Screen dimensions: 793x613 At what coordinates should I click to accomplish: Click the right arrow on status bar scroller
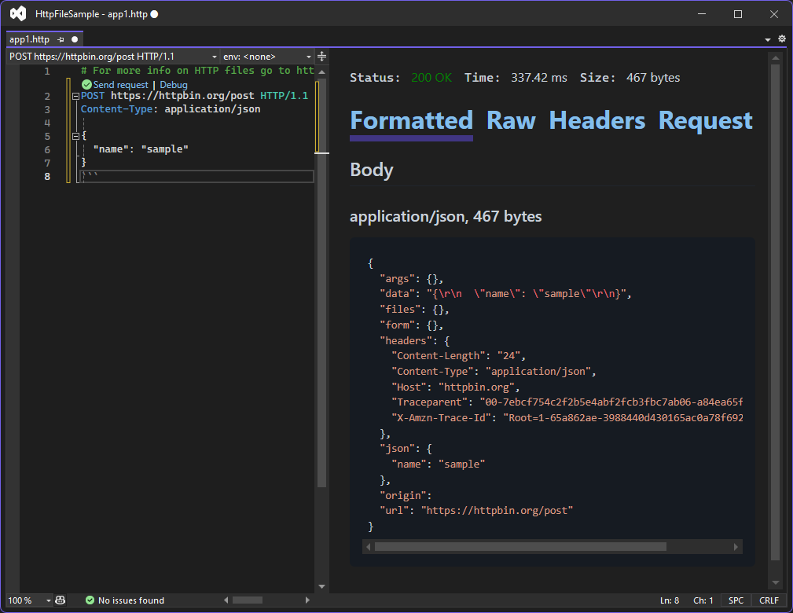click(x=307, y=600)
